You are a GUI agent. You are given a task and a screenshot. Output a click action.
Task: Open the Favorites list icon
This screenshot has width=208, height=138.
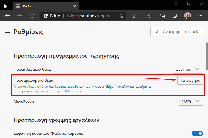(x=150, y=16)
